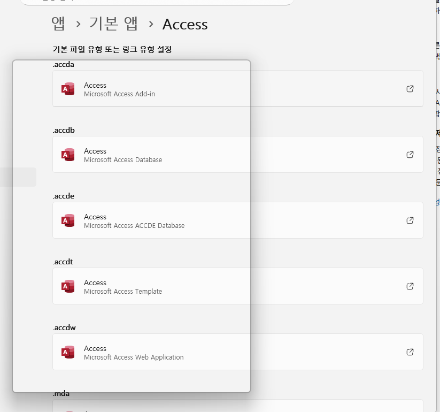Screen dimensions: 440x412
Task: Click the Access icon in the .accde row
Action: pos(68,220)
